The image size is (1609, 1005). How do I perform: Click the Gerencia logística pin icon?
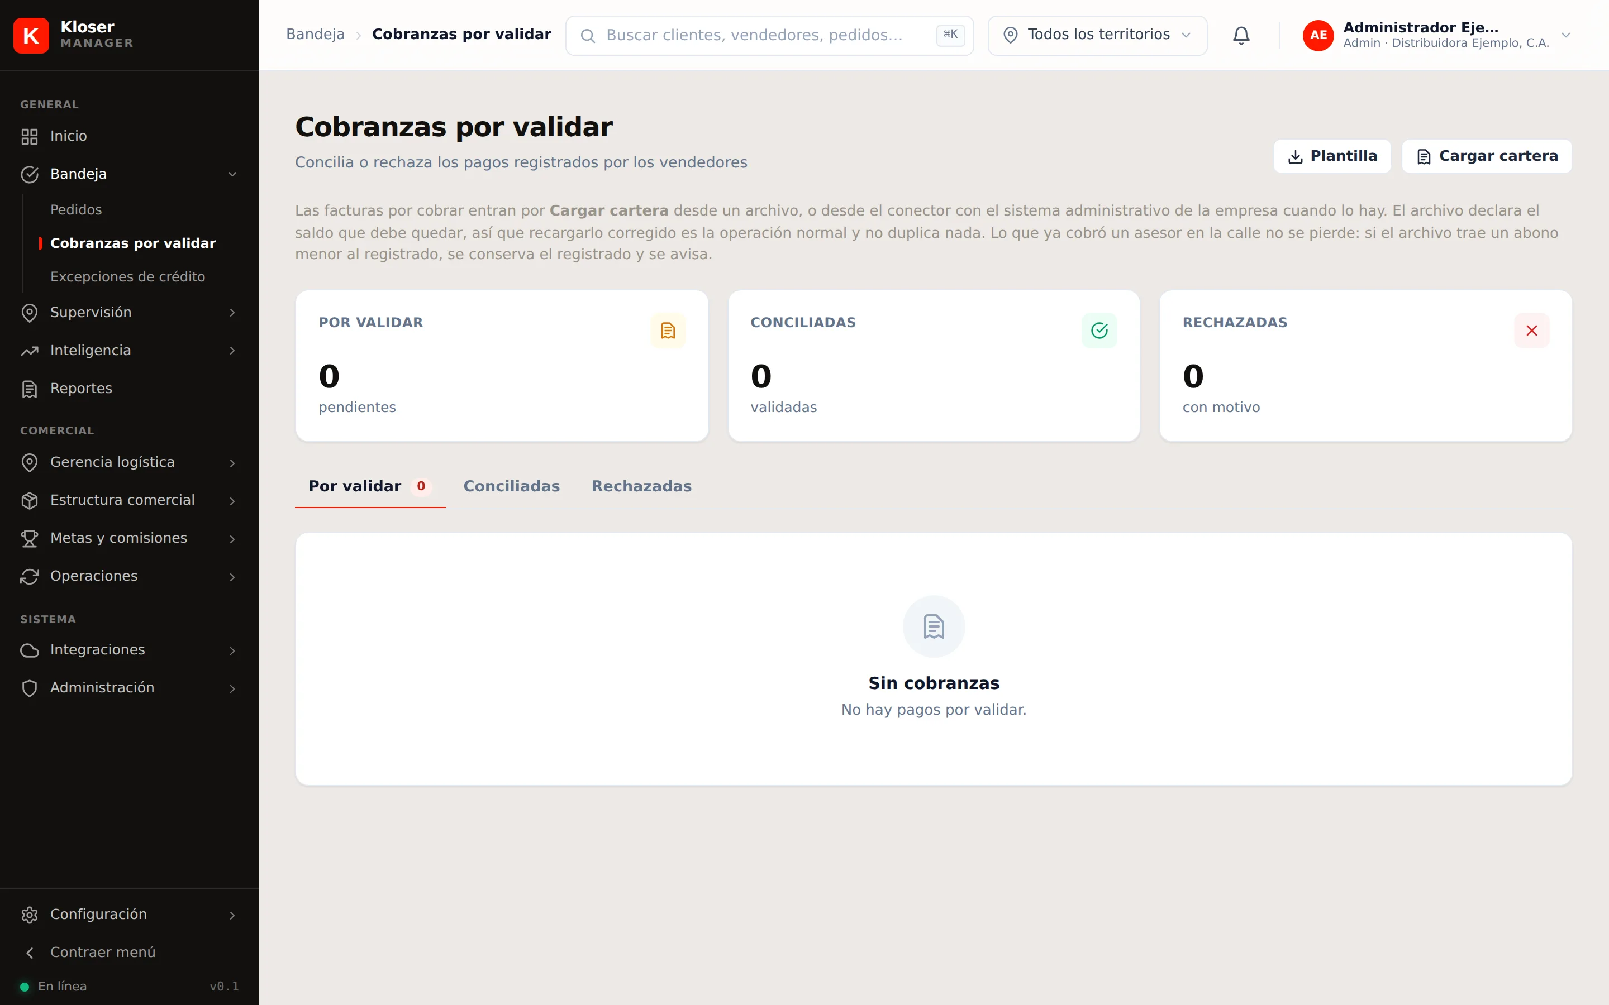click(x=29, y=462)
